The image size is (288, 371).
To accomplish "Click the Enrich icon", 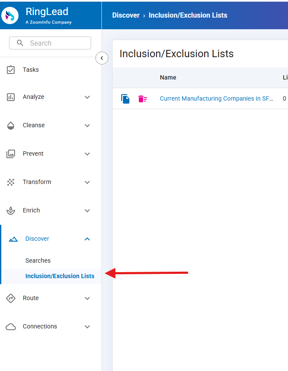I will pos(11,210).
